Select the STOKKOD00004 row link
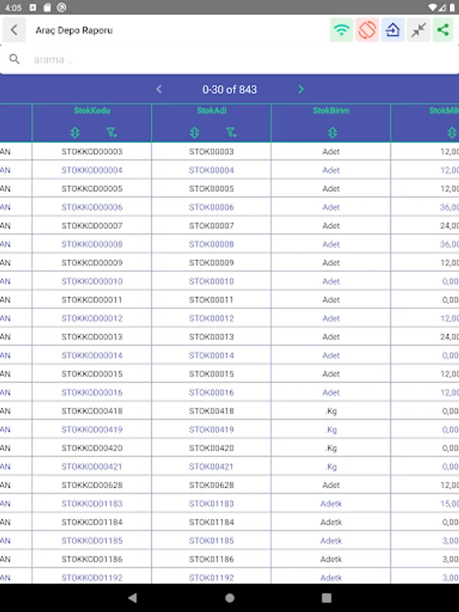The image size is (459, 612). (92, 170)
